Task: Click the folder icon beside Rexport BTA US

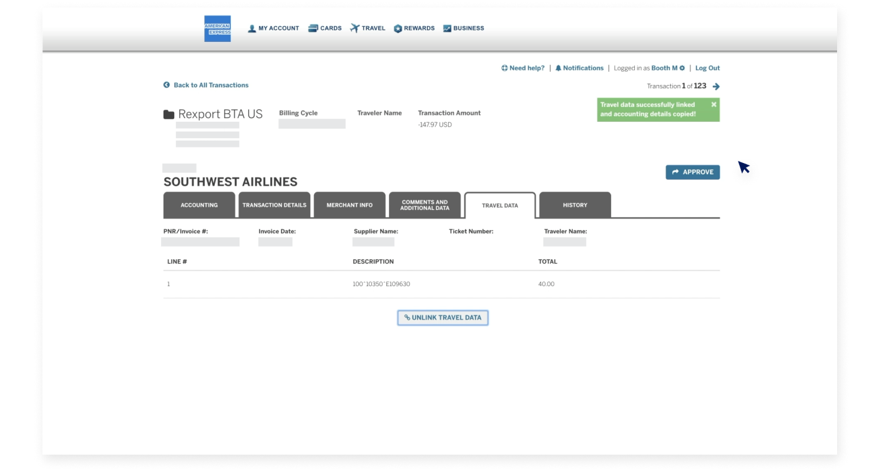Action: coord(167,113)
